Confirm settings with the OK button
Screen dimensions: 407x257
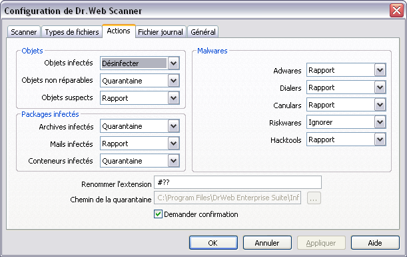[213, 243]
